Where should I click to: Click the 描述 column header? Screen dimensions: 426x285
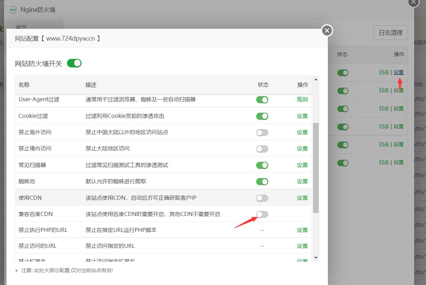pos(91,85)
